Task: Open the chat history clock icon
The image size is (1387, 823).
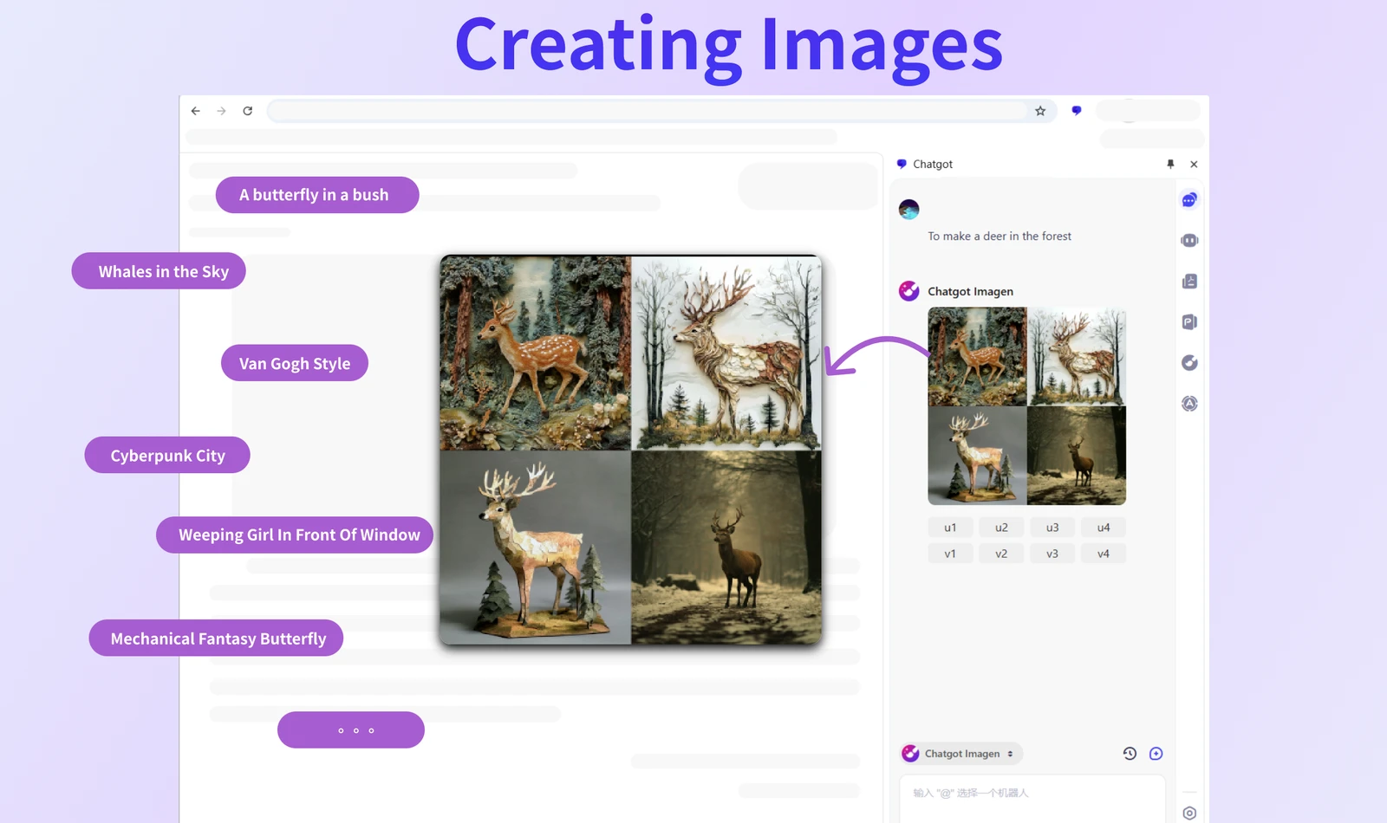Action: pyautogui.click(x=1130, y=754)
